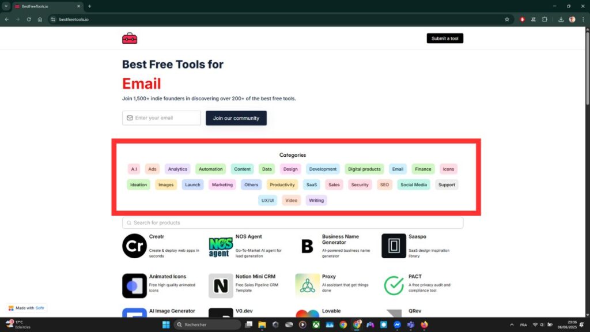Open the Proxy assistant logo
The height and width of the screenshot is (332, 590).
click(308, 286)
